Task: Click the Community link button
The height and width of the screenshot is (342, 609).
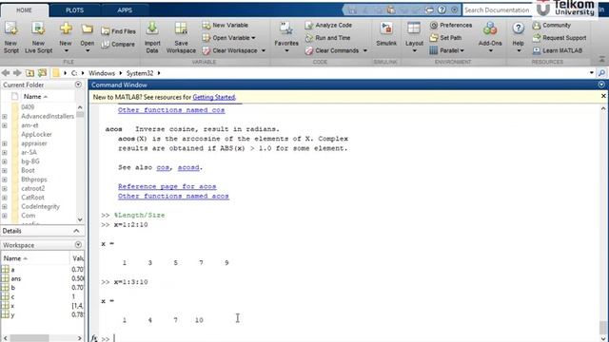Action: (x=552, y=26)
